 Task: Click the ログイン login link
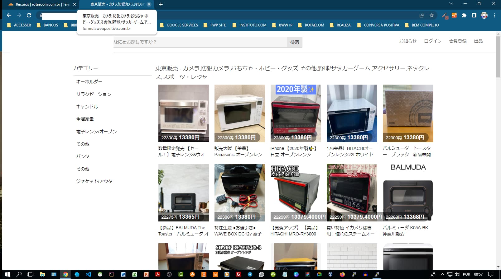tap(433, 41)
